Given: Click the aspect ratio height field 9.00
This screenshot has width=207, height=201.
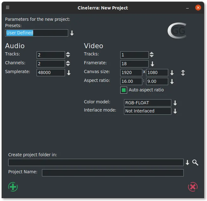Looking at the screenshot, I should click(157, 82).
